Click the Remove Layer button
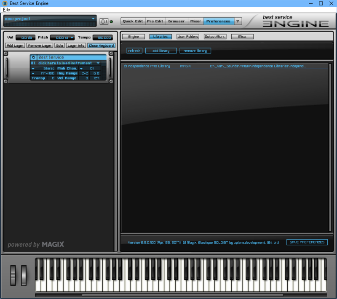The image size is (337, 299). coord(40,45)
